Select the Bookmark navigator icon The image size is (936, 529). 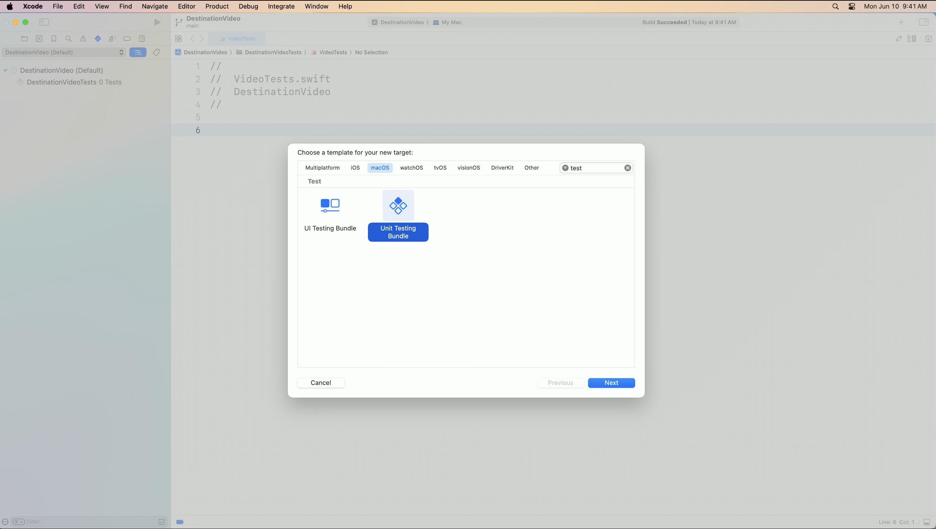54,38
